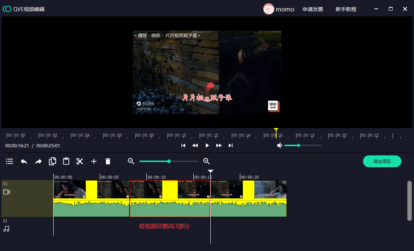Click the list menu icon in toolbar
The height and width of the screenshot is (251, 414).
tap(10, 161)
